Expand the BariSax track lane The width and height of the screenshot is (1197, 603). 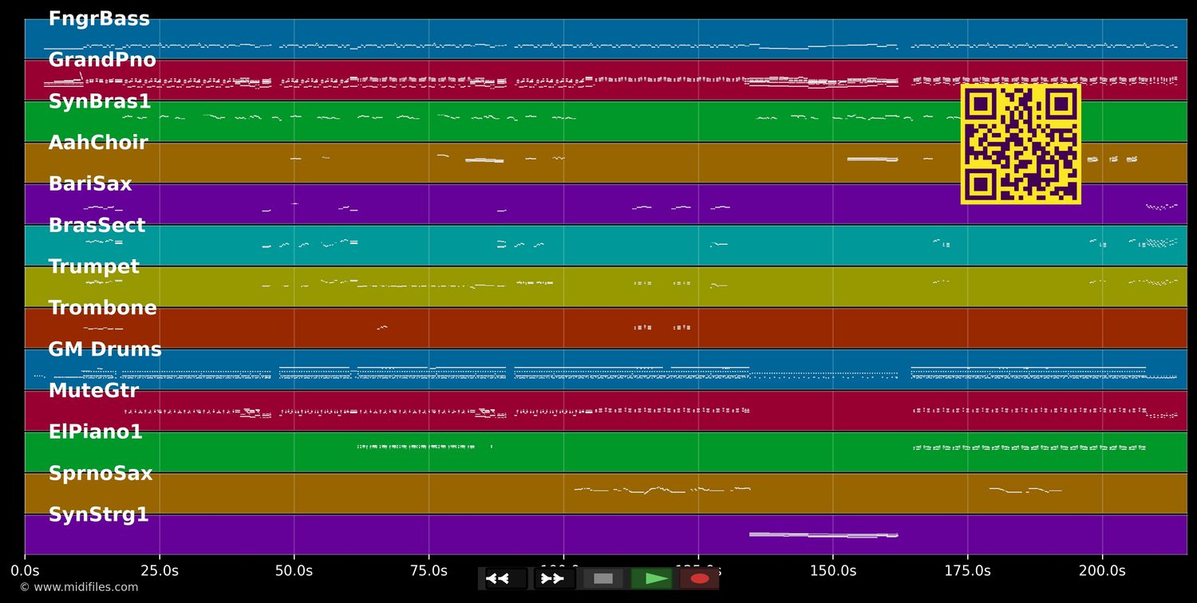tap(91, 183)
